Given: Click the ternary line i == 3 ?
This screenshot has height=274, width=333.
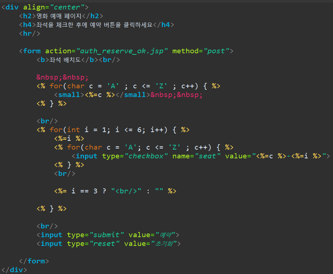Looking at the screenshot, I should pos(115,191).
